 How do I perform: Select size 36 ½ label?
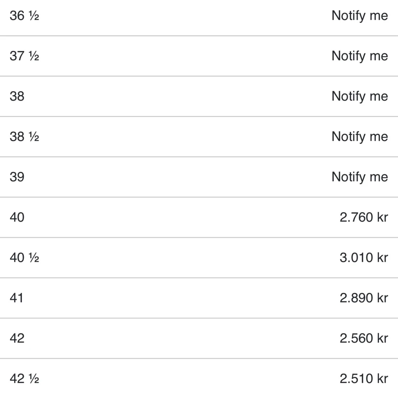[24, 16]
